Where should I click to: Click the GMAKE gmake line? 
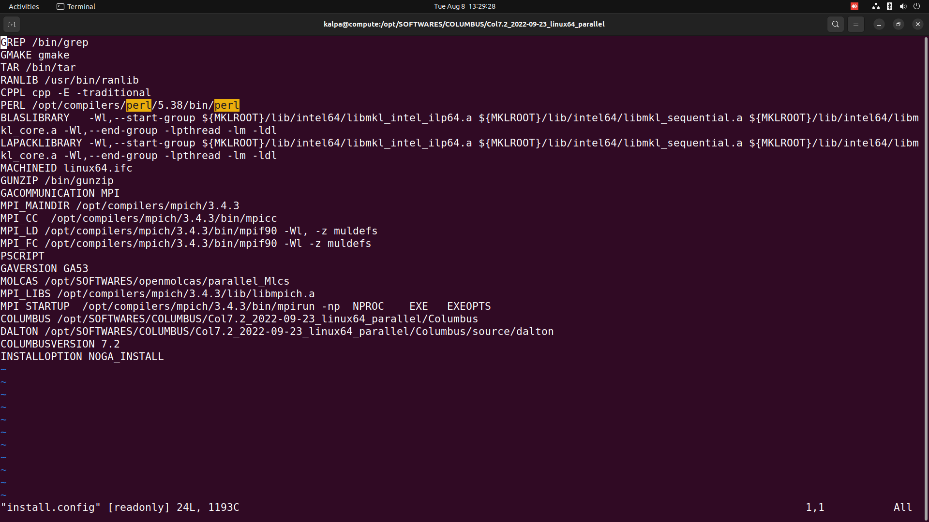click(x=35, y=55)
